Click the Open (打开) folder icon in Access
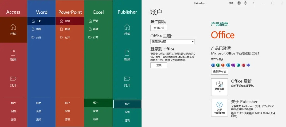The width and height of the screenshot is (286, 127). (13, 79)
